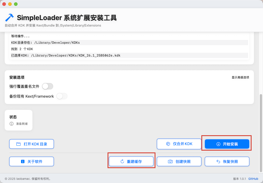Click the 恢复快照 button label
The height and width of the screenshot is (183, 263).
point(231,161)
